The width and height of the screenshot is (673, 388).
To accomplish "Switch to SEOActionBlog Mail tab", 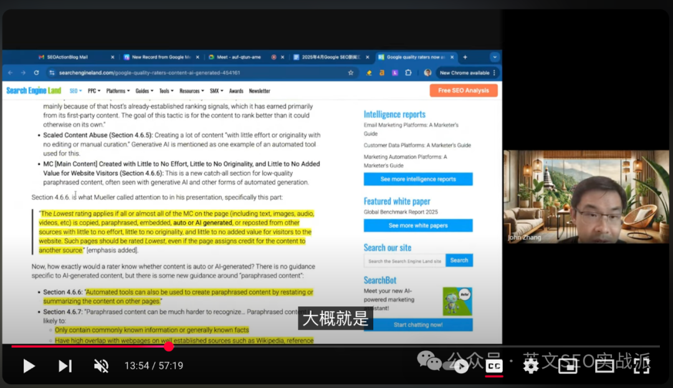I will (x=67, y=57).
